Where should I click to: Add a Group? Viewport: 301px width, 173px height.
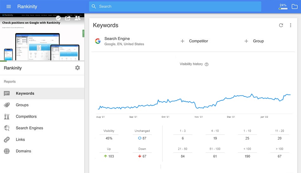254,41
